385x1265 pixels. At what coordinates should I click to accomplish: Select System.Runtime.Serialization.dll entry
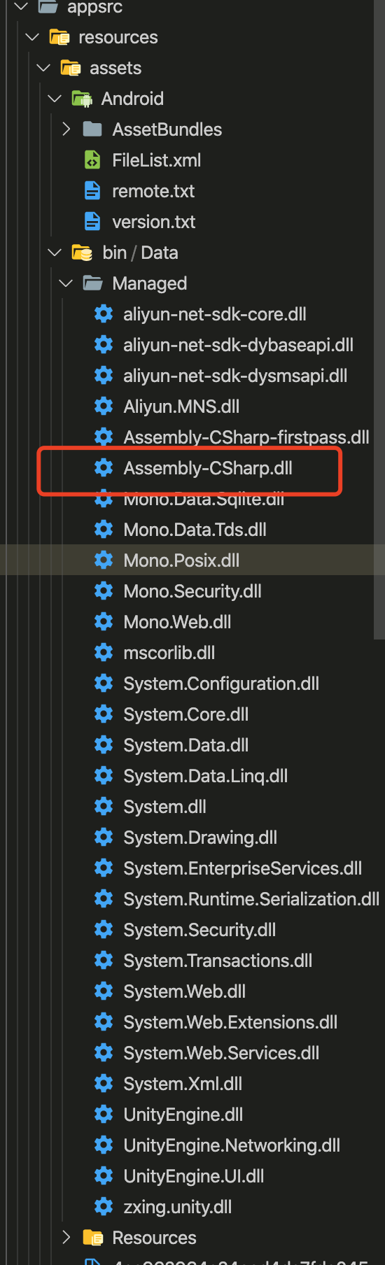[251, 899]
